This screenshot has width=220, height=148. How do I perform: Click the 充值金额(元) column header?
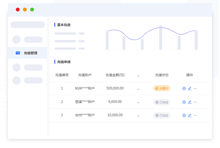click(115, 75)
